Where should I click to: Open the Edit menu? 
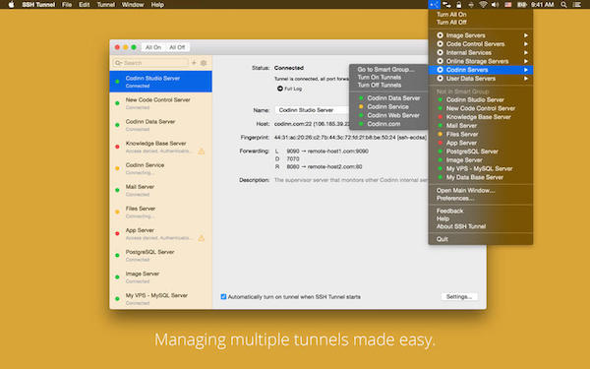[85, 5]
